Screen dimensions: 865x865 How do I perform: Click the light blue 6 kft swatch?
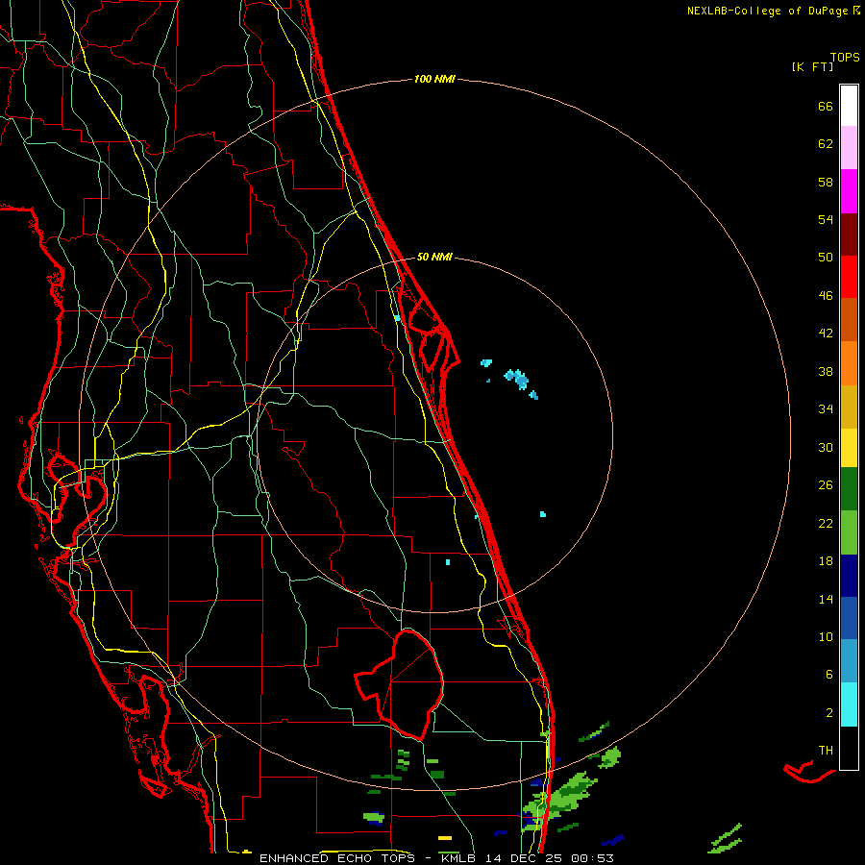coord(849,661)
